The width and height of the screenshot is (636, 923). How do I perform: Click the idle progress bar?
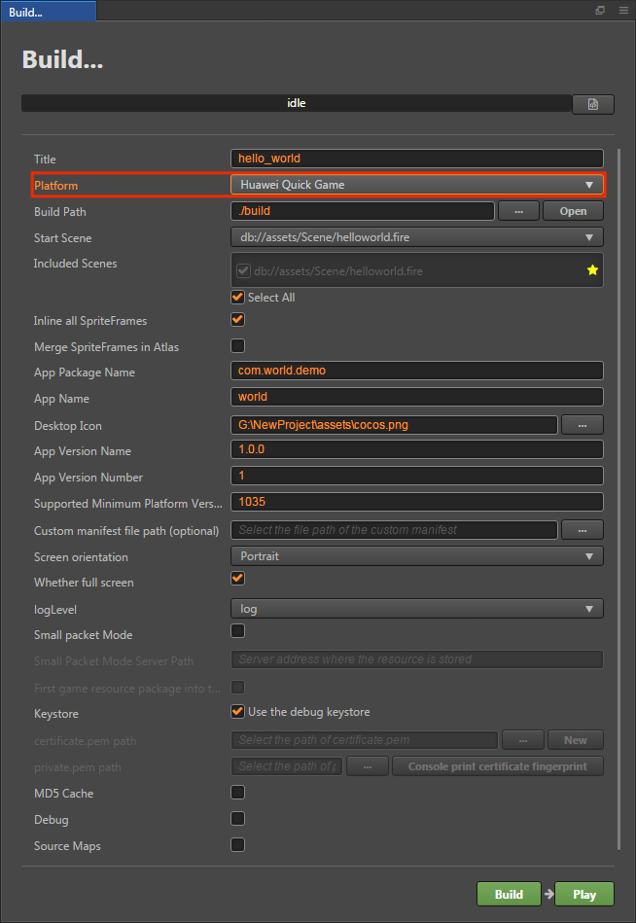point(297,103)
